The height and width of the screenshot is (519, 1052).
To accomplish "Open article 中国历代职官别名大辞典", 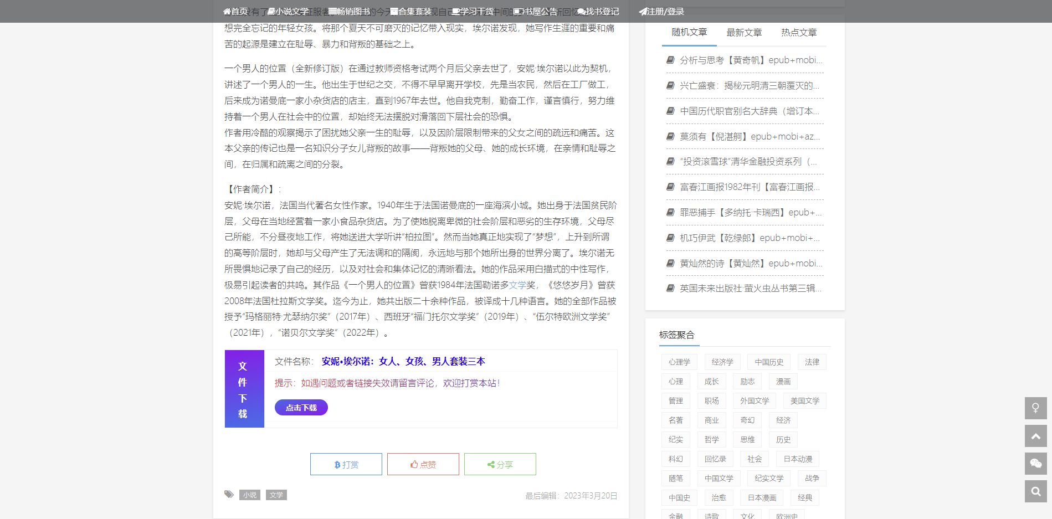I will coord(750,111).
